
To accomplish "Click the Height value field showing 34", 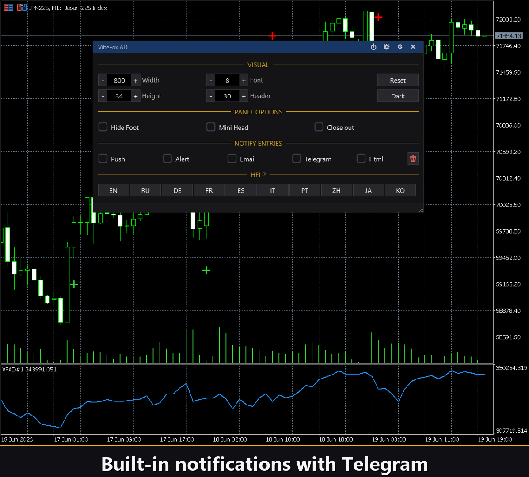I will tap(119, 96).
